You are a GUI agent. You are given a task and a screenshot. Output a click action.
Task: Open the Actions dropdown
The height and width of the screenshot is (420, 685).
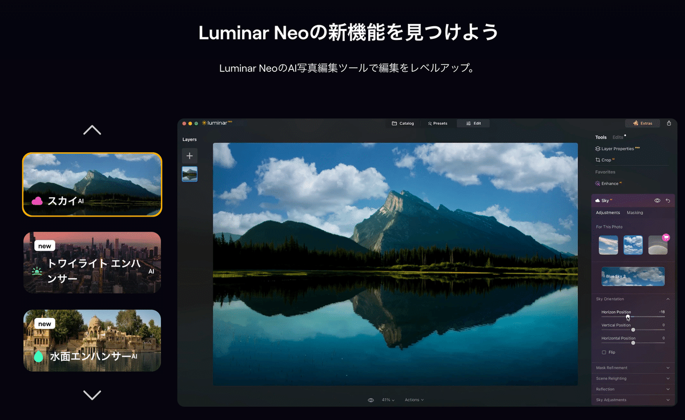[x=414, y=400]
